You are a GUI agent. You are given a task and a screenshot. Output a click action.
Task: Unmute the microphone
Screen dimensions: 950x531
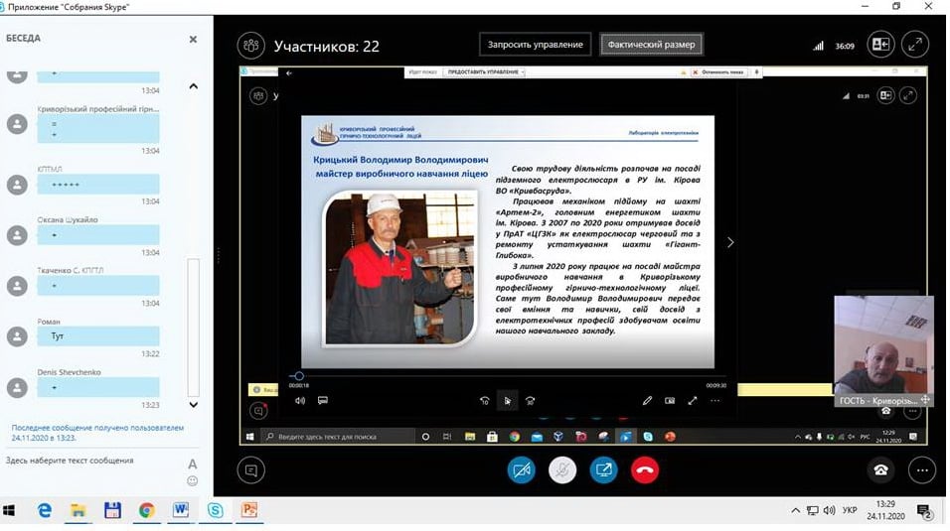pos(562,469)
